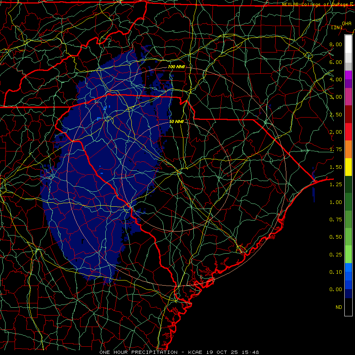
Task: Click the 0.50 legend value
Action: 336,237
